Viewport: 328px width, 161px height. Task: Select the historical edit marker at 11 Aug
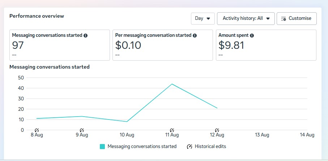[x=172, y=130]
